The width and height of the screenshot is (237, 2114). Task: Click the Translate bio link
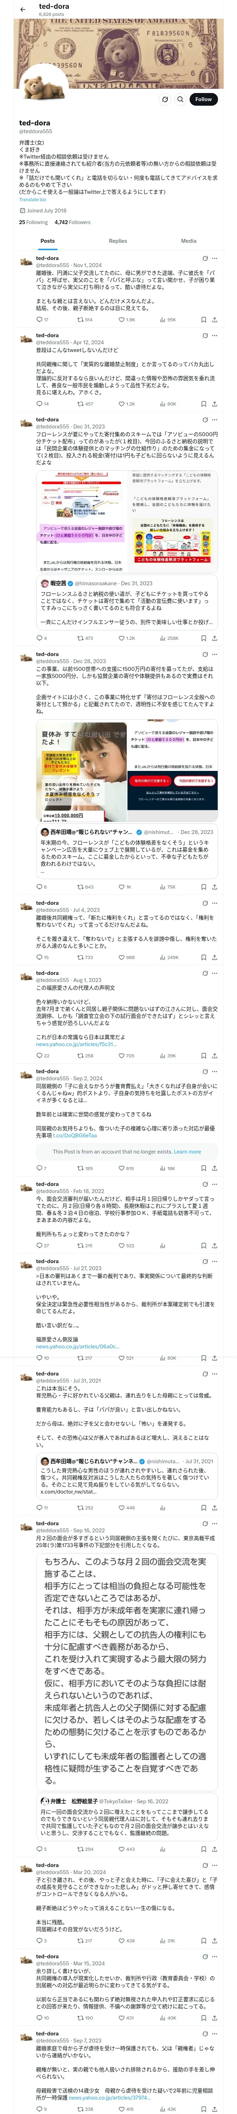33,199
